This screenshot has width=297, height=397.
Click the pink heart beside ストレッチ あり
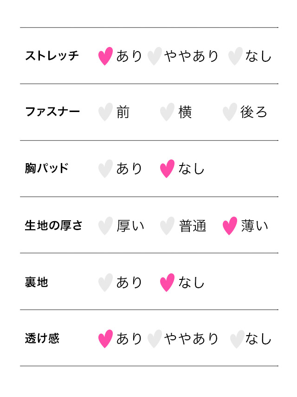coord(106,56)
